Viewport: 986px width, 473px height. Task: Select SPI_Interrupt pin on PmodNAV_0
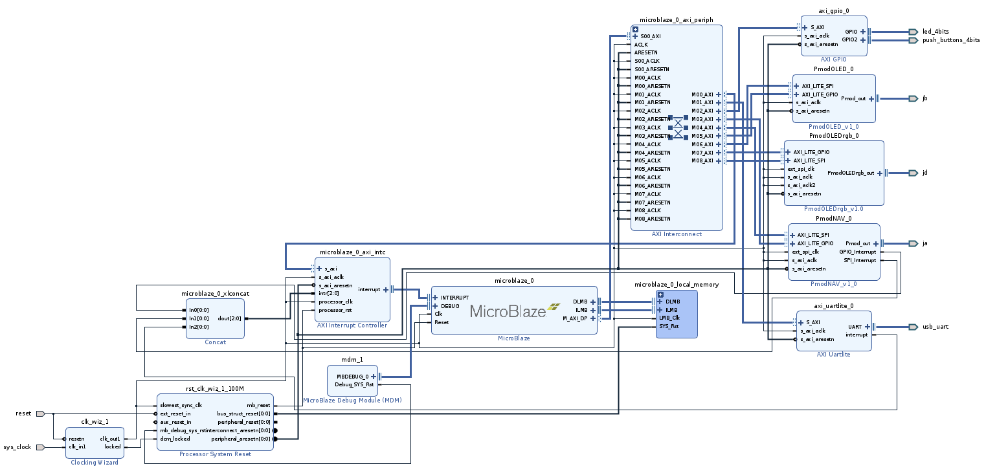[860, 260]
